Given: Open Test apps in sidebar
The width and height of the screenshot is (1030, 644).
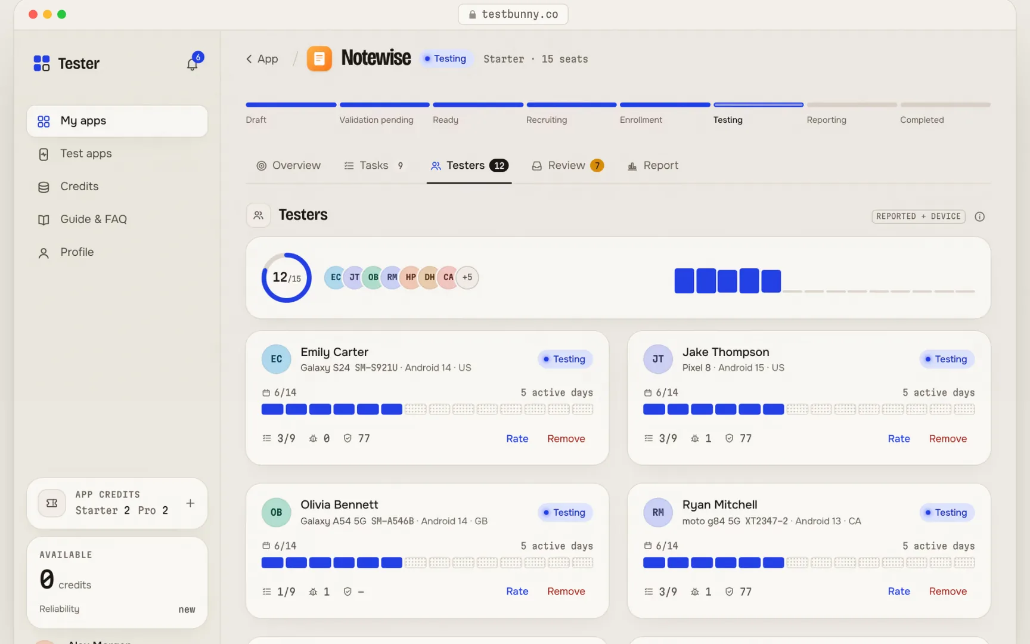Looking at the screenshot, I should pyautogui.click(x=117, y=154).
